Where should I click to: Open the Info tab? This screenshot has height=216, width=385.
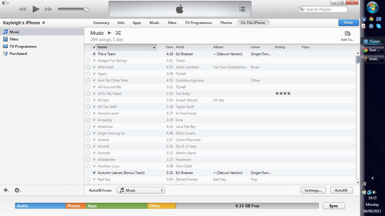(121, 23)
